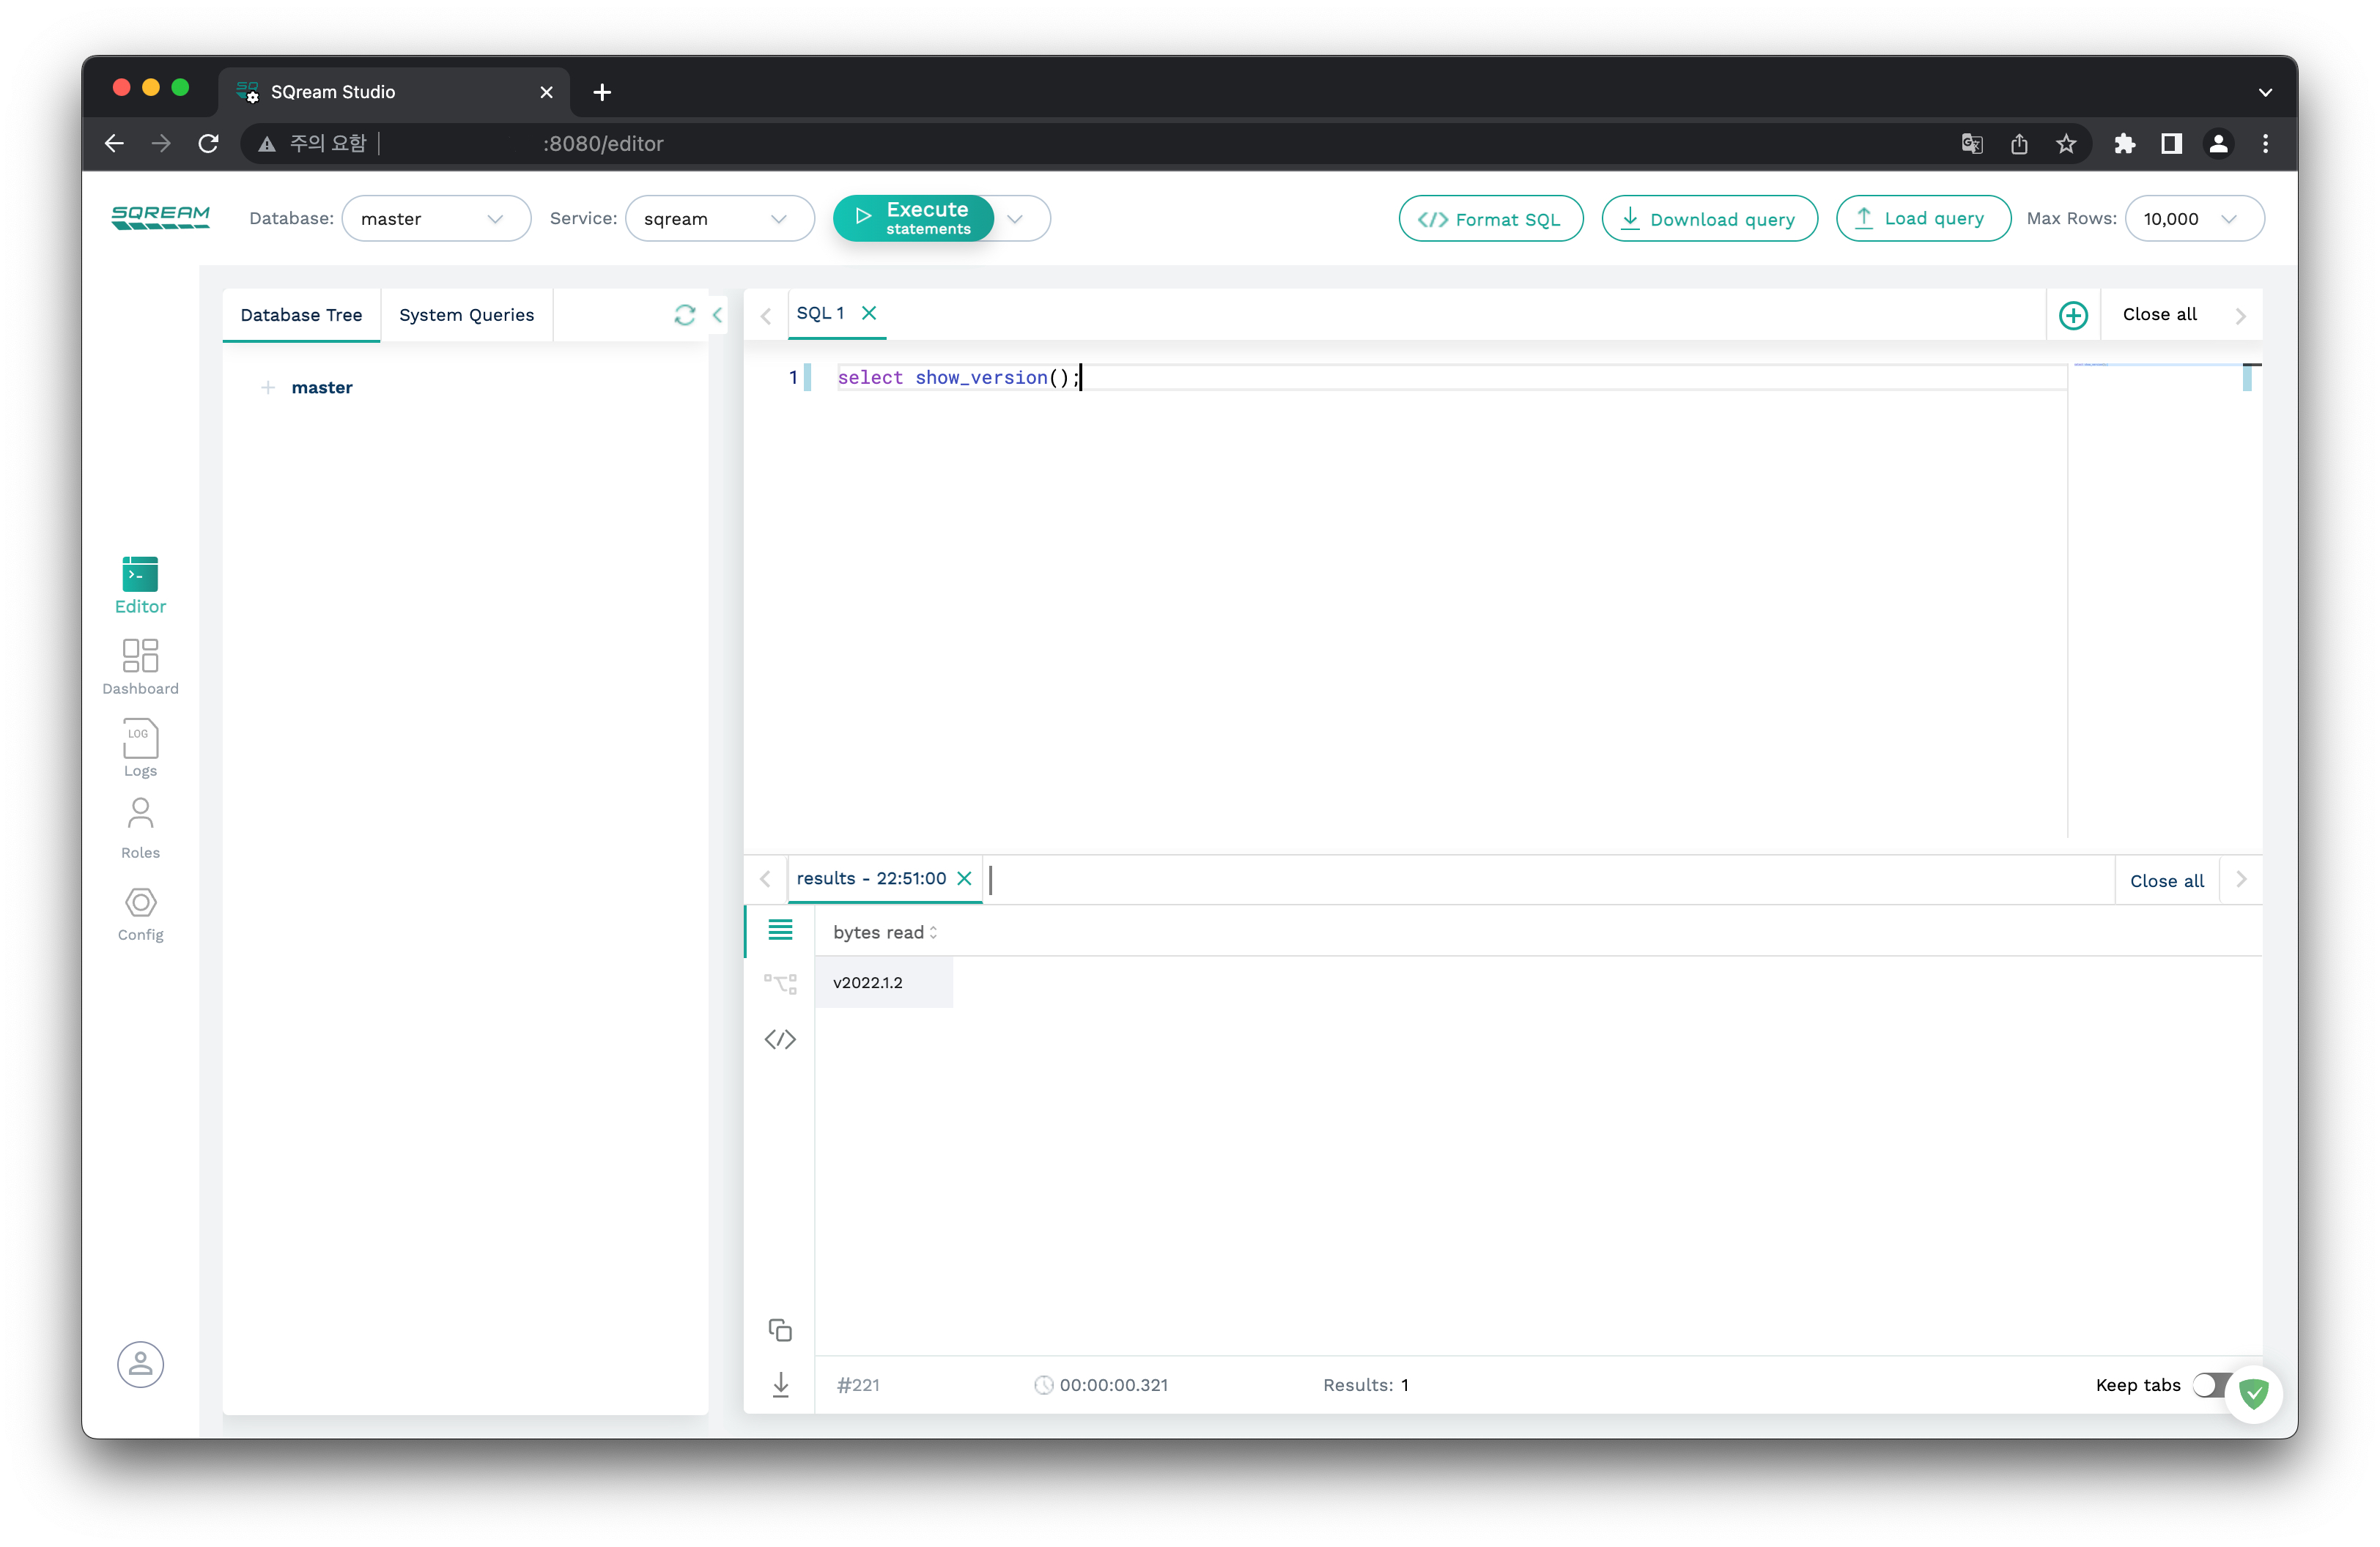Switch results to execution tree view

point(780,984)
